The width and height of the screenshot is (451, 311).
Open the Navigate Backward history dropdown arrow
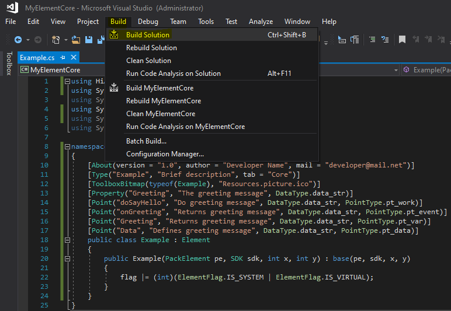[27, 40]
